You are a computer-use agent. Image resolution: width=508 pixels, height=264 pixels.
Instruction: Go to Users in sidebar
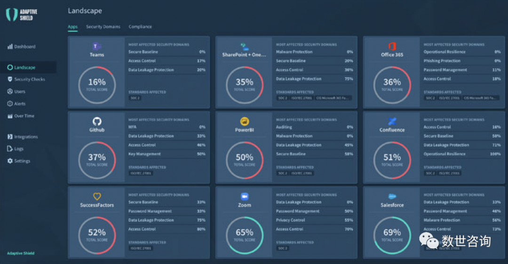[x=16, y=91]
